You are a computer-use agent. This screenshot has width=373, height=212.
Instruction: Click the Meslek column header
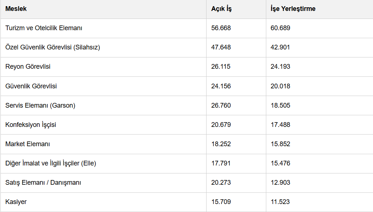tap(103, 9)
